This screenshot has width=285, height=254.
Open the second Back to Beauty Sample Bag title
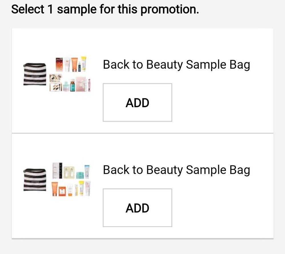point(176,170)
